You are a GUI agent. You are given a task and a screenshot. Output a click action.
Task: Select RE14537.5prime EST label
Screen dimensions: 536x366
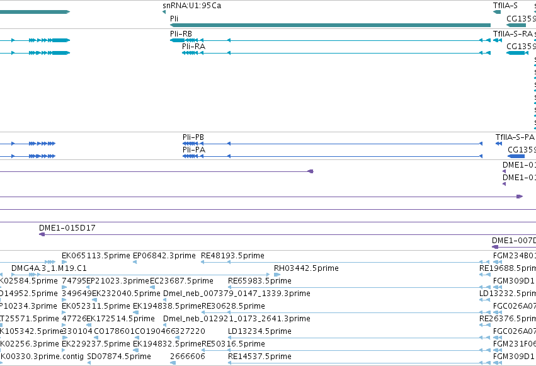pos(259,357)
